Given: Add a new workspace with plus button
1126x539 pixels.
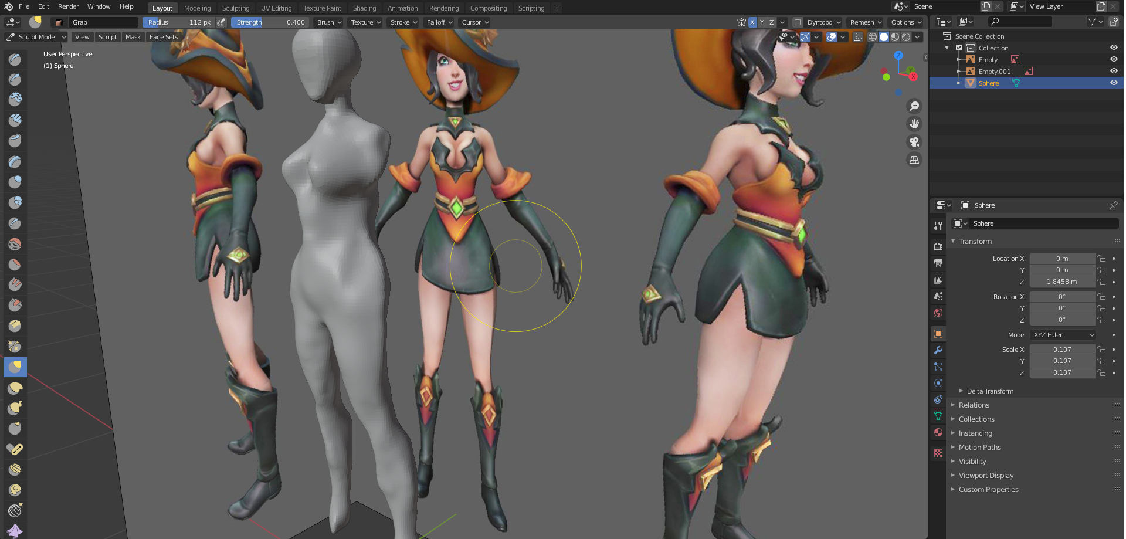Looking at the screenshot, I should point(557,8).
